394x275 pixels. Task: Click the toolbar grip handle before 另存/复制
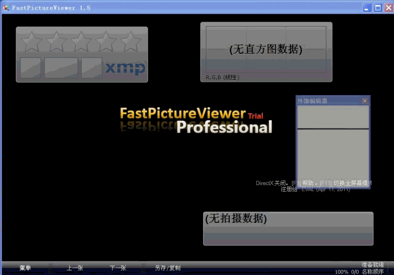click(143, 268)
